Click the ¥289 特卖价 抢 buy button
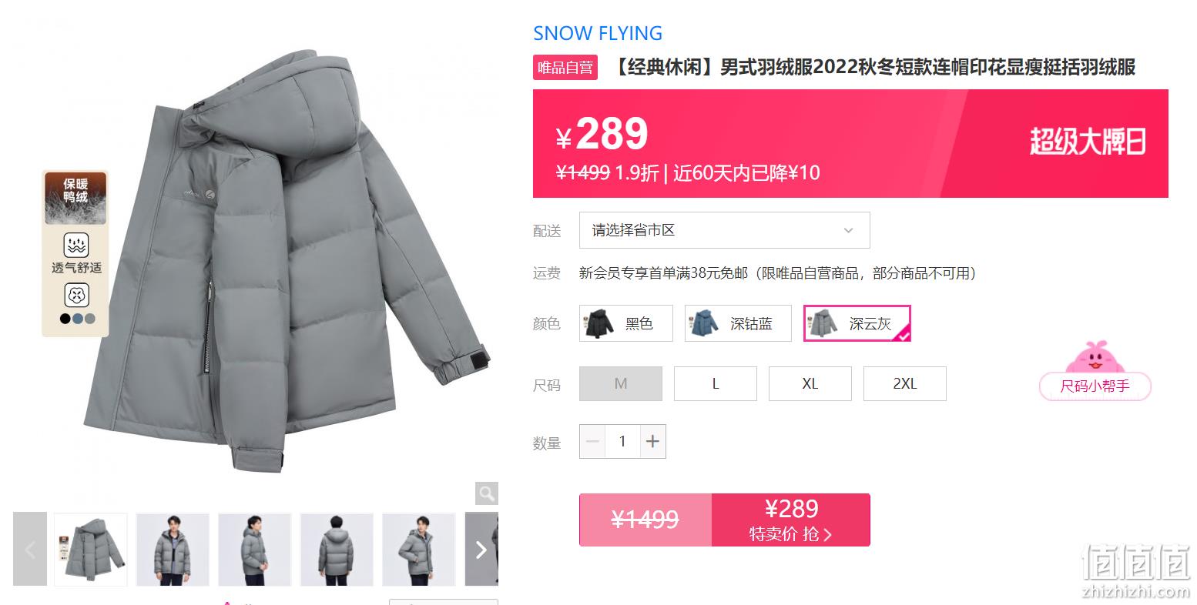1197x605 pixels. (x=791, y=520)
